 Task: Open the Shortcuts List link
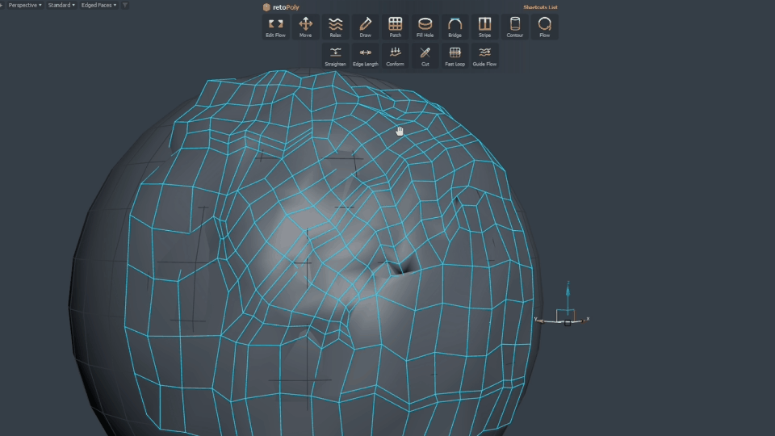click(540, 7)
